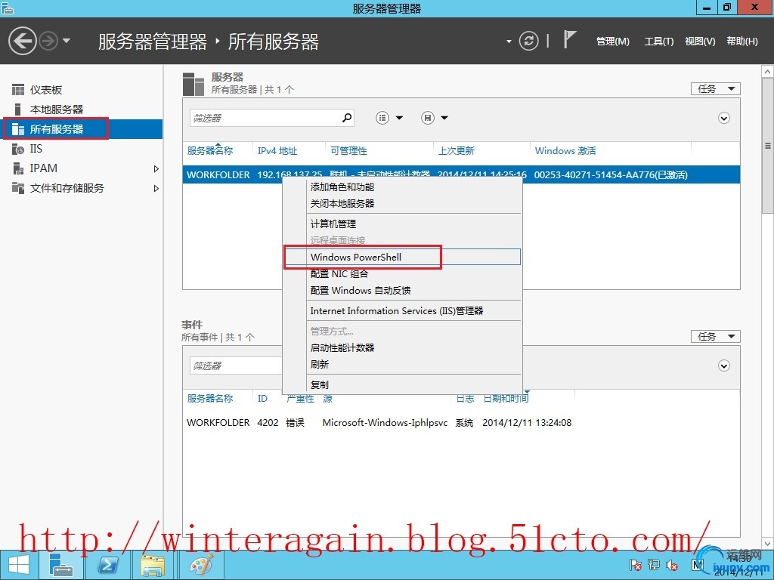The height and width of the screenshot is (580, 774).
Task: Open the 管理(M) menu
Action: click(x=612, y=42)
